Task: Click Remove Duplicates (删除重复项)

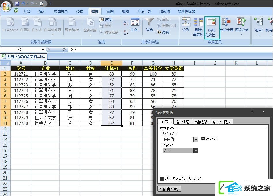Action: (x=198, y=27)
